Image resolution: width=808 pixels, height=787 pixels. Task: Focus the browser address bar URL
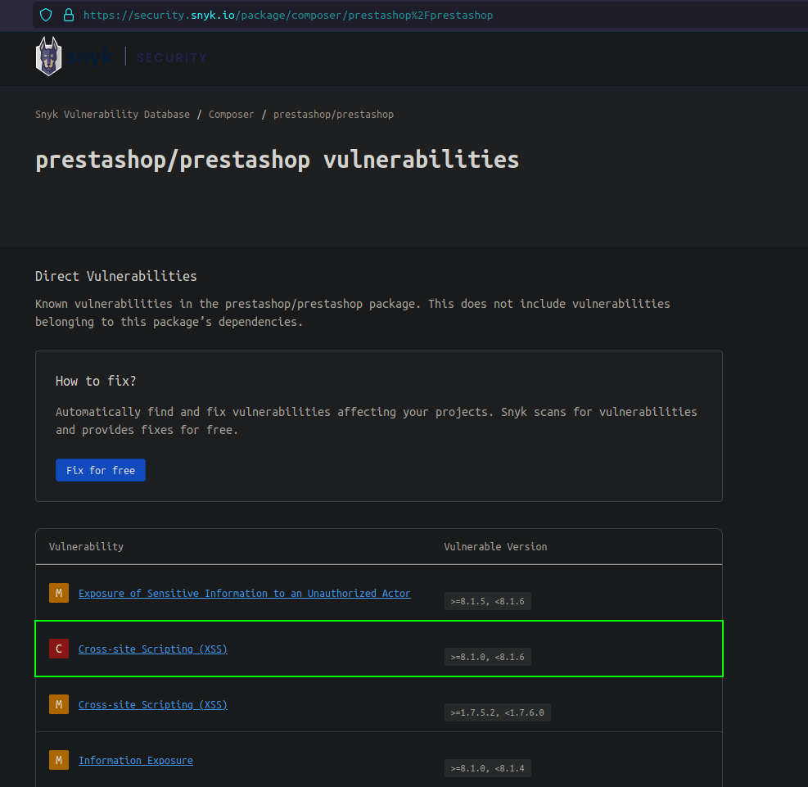pyautogui.click(x=288, y=15)
